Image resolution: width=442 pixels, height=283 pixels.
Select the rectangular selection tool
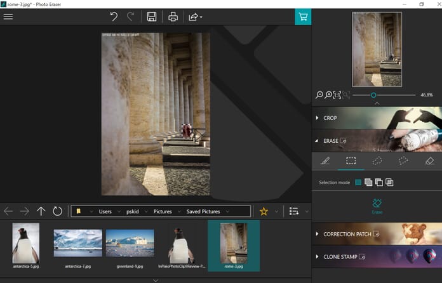(x=351, y=161)
